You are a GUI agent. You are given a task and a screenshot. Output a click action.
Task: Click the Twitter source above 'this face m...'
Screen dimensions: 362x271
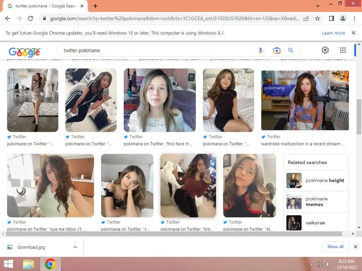click(133, 137)
